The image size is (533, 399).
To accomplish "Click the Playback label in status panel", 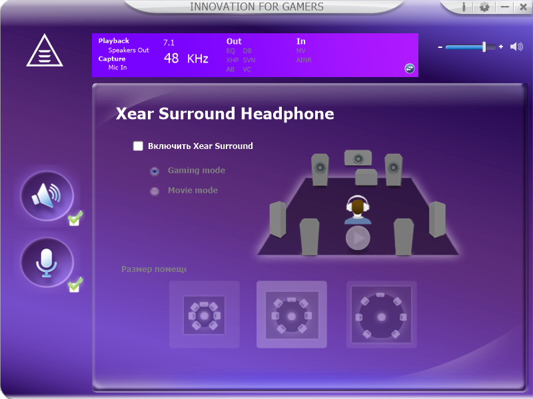I will pos(113,41).
